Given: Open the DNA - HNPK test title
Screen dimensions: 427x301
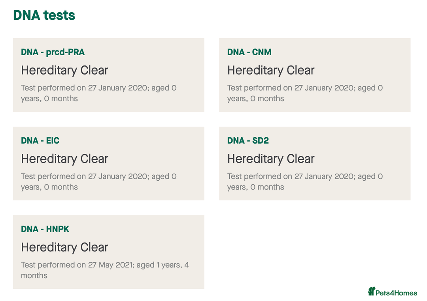Looking at the screenshot, I should coord(45,229).
